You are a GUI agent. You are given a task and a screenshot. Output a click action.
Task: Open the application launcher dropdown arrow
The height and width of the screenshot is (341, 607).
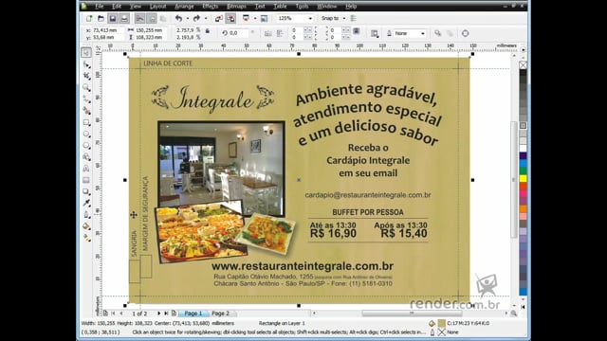(x=255, y=18)
